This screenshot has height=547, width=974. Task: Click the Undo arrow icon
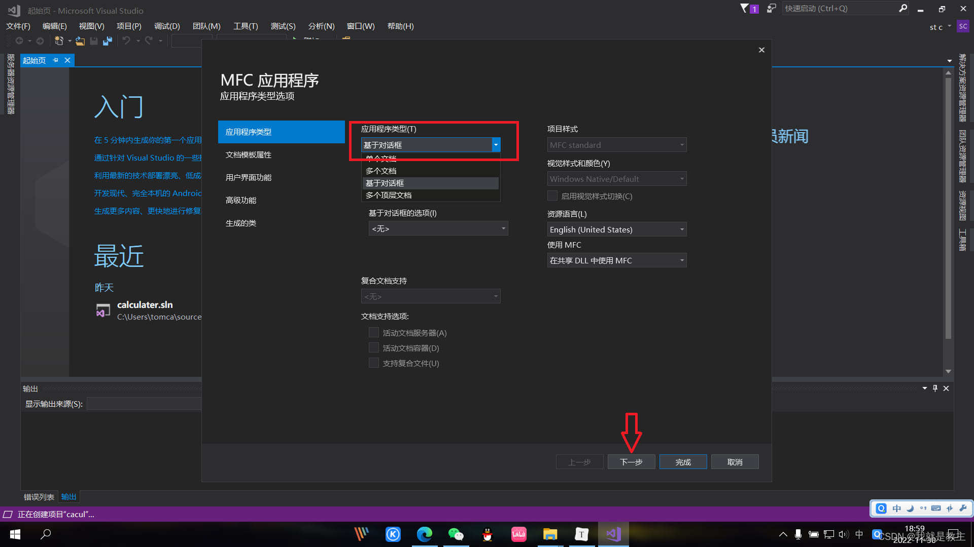(127, 41)
